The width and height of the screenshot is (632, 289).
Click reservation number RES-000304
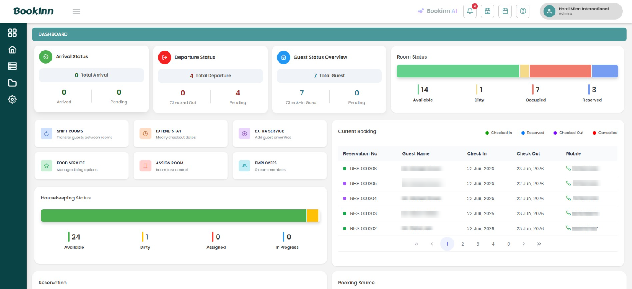[363, 199]
